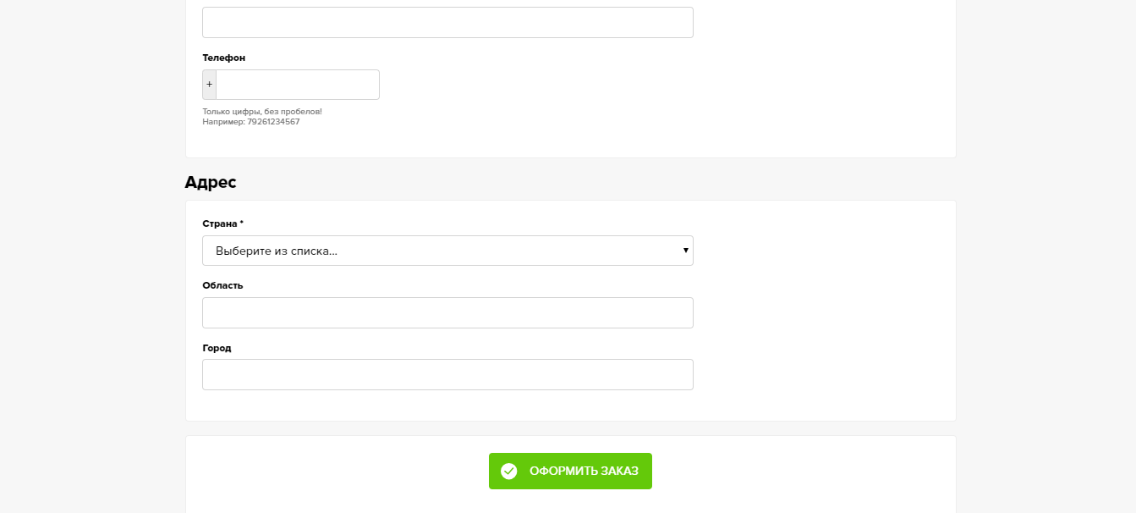
Task: Click the plus sign prefix before the phone field
Action: click(x=209, y=85)
